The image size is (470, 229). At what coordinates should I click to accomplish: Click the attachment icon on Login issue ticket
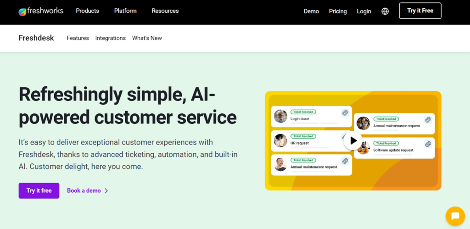pyautogui.click(x=345, y=113)
